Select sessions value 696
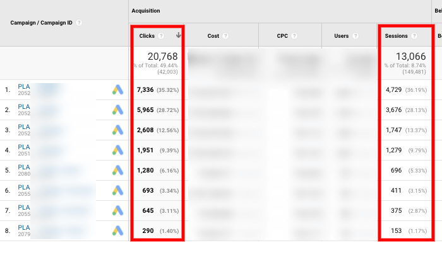The image size is (442, 255). [396, 171]
